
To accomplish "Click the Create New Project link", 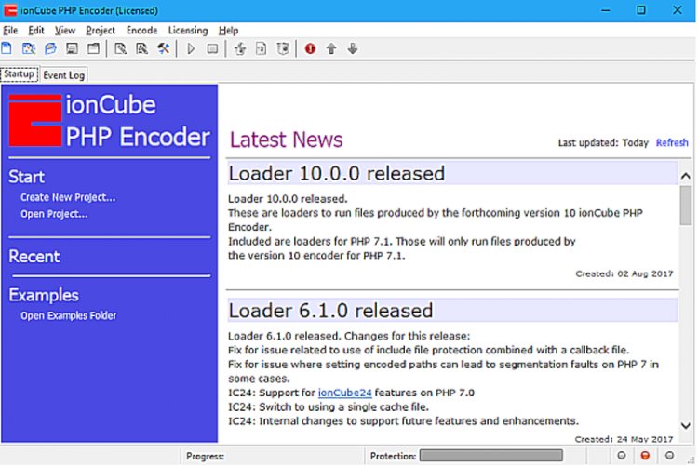I will (68, 197).
